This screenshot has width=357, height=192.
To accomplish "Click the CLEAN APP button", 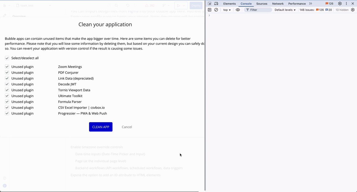I will tap(101, 127).
